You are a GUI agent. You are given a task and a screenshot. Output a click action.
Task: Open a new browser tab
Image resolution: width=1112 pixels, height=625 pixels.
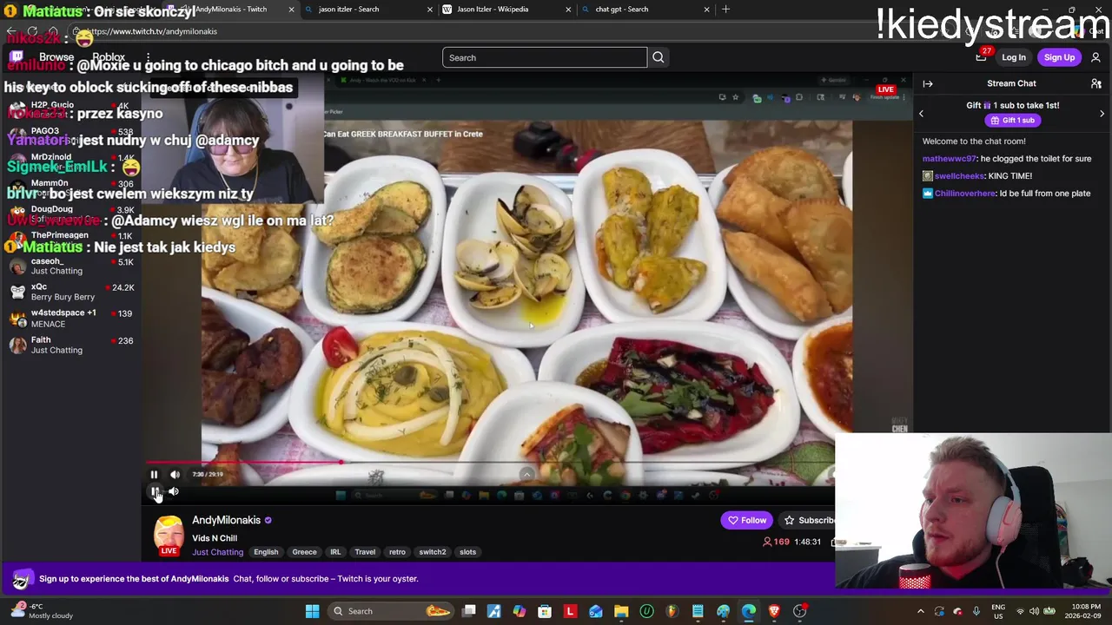[725, 10]
